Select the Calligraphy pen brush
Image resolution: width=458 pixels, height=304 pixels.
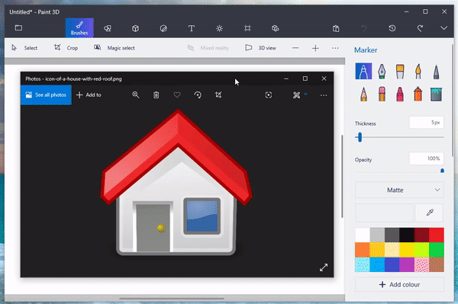(x=382, y=72)
